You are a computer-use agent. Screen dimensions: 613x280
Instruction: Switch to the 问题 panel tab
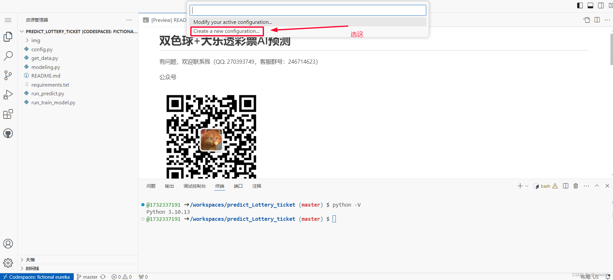coord(151,186)
